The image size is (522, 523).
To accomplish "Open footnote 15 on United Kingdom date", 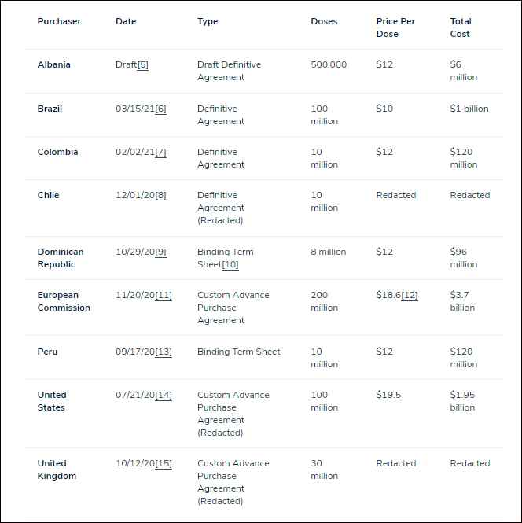I will 164,464.
